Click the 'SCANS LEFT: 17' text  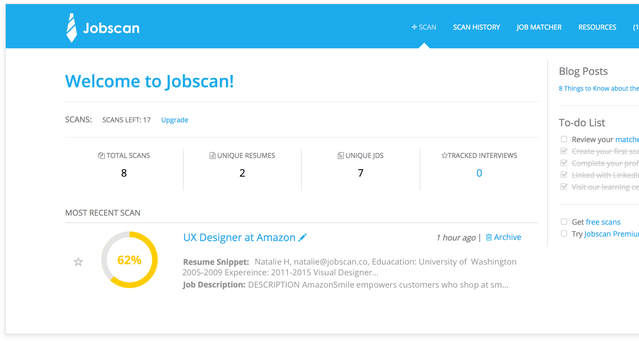tap(126, 120)
